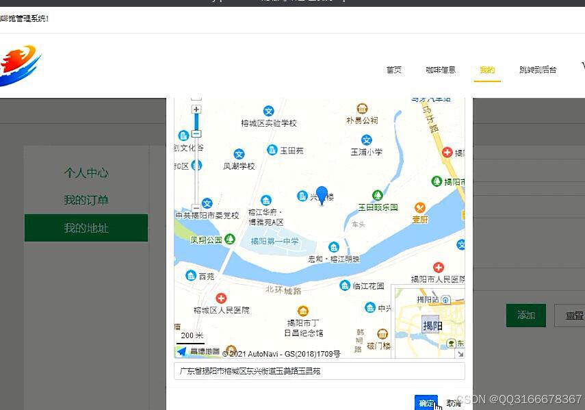Click the 重置 button
Screen dimensions: 585x410
[x=570, y=316]
